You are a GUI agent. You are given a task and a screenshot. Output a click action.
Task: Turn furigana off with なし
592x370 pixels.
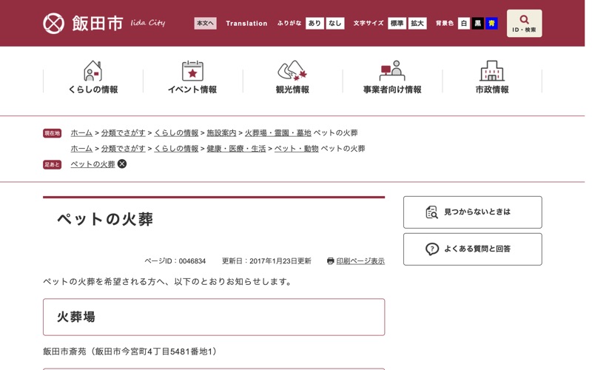(x=335, y=24)
